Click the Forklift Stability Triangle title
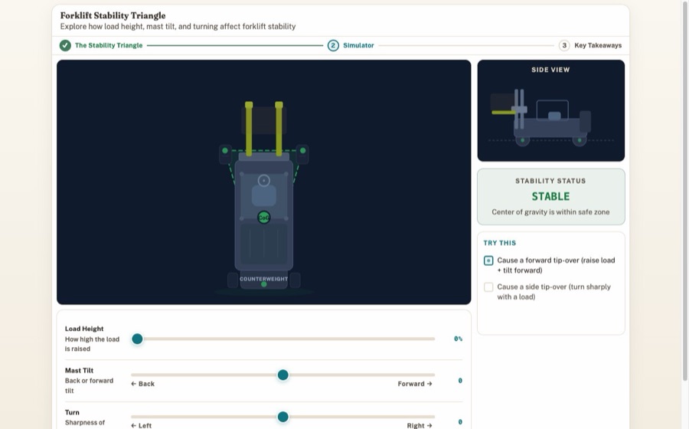Screen dimensions: 689x429 click(113, 15)
